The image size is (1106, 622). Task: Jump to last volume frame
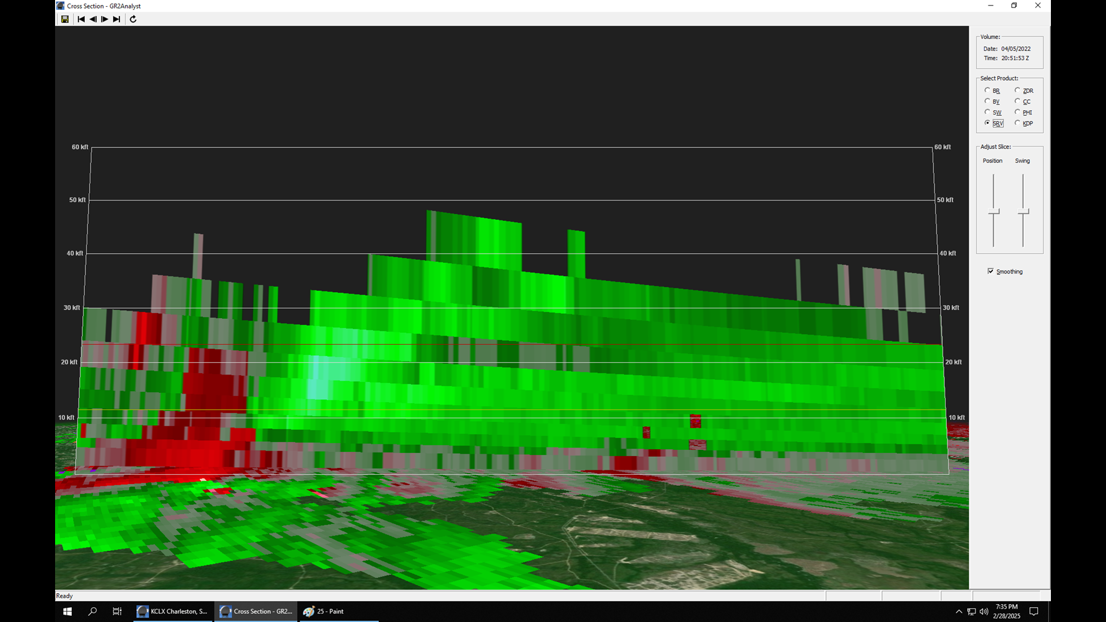116,19
